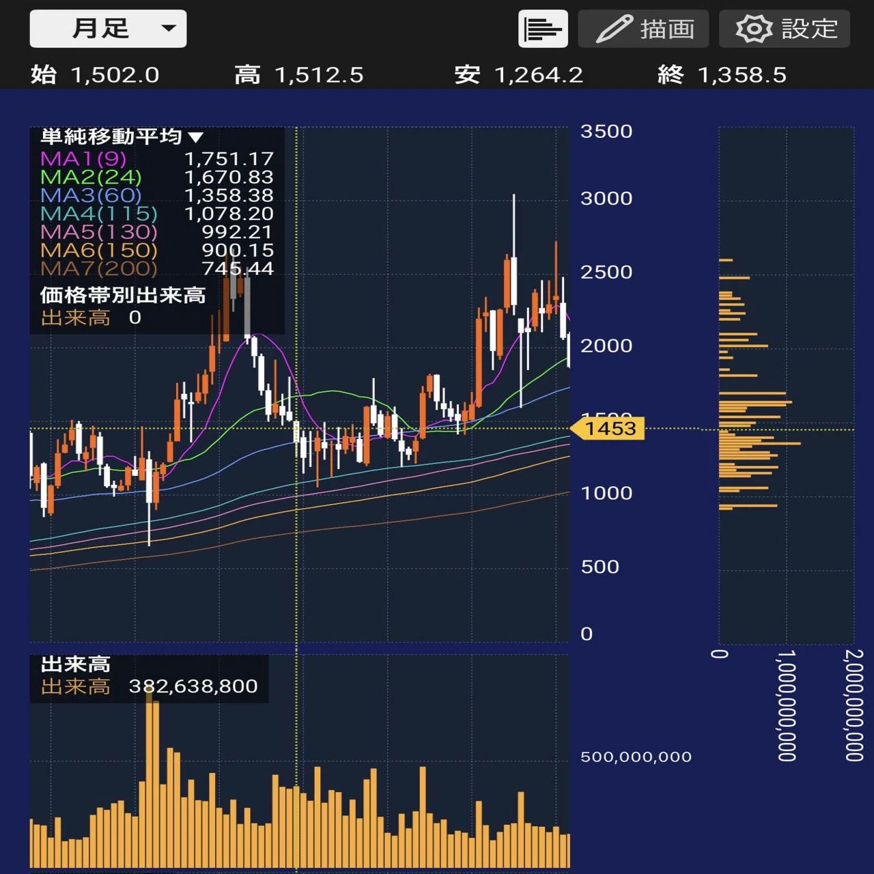
Task: Click the 安 1,264.2 low price value
Action: click(x=519, y=74)
